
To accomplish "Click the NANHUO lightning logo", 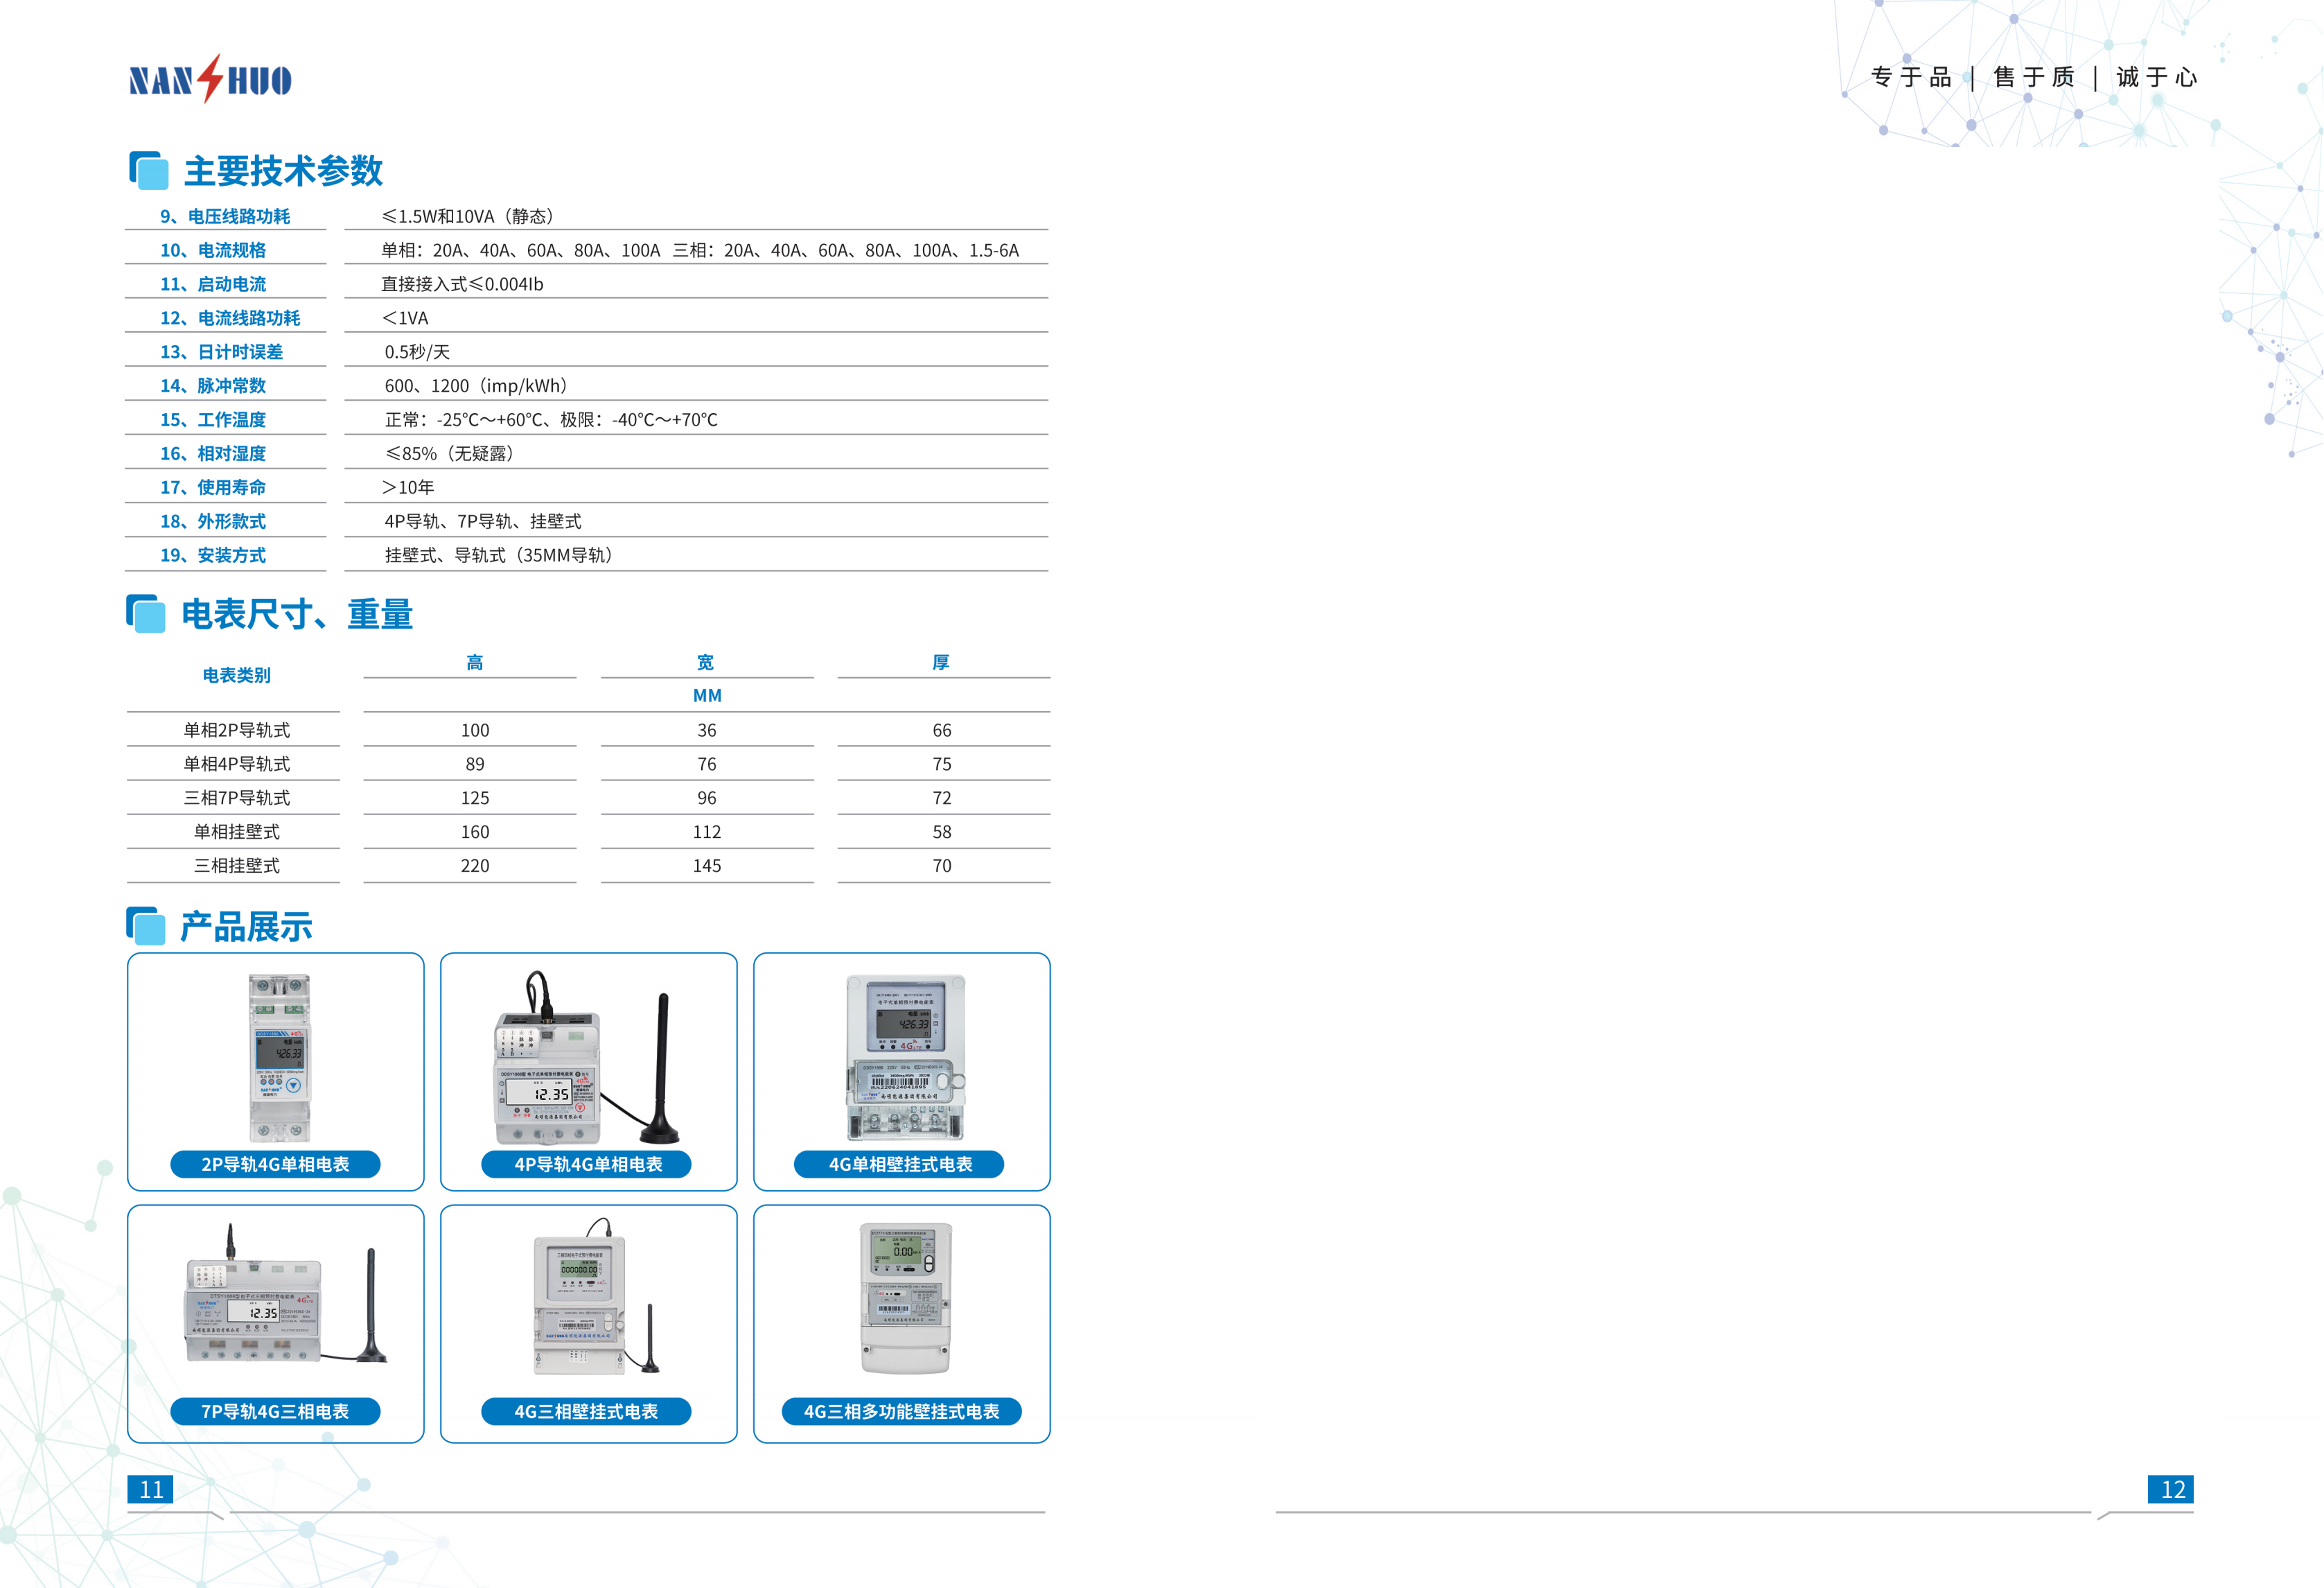I will pyautogui.click(x=210, y=79).
